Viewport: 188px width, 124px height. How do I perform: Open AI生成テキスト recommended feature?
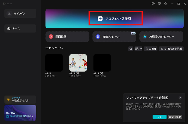tap(20, 100)
